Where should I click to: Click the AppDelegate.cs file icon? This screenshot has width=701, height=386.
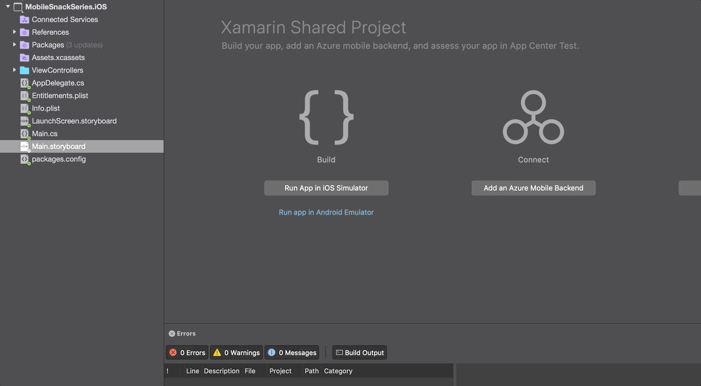[x=24, y=83]
